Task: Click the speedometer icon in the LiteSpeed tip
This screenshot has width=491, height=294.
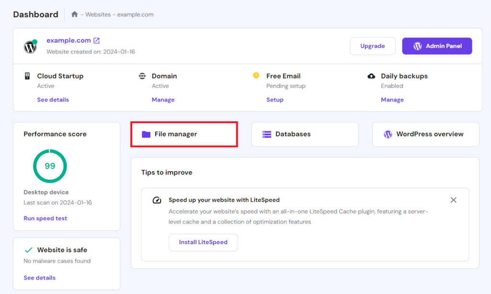Action: [156, 200]
